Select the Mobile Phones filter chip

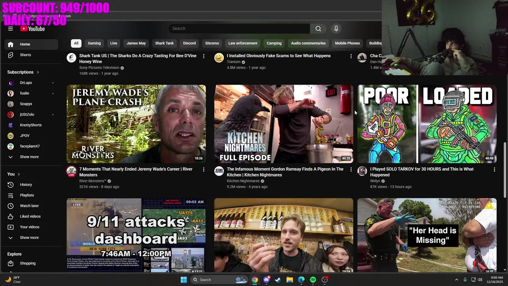[x=347, y=43]
